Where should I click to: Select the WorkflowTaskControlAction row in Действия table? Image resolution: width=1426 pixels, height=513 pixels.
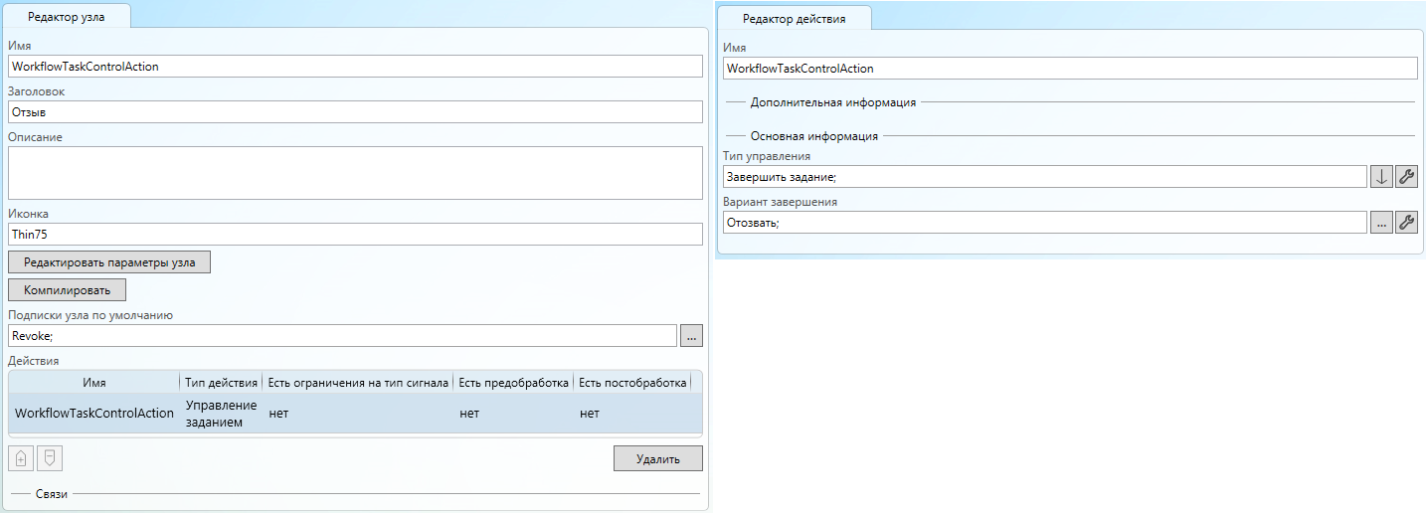[94, 413]
